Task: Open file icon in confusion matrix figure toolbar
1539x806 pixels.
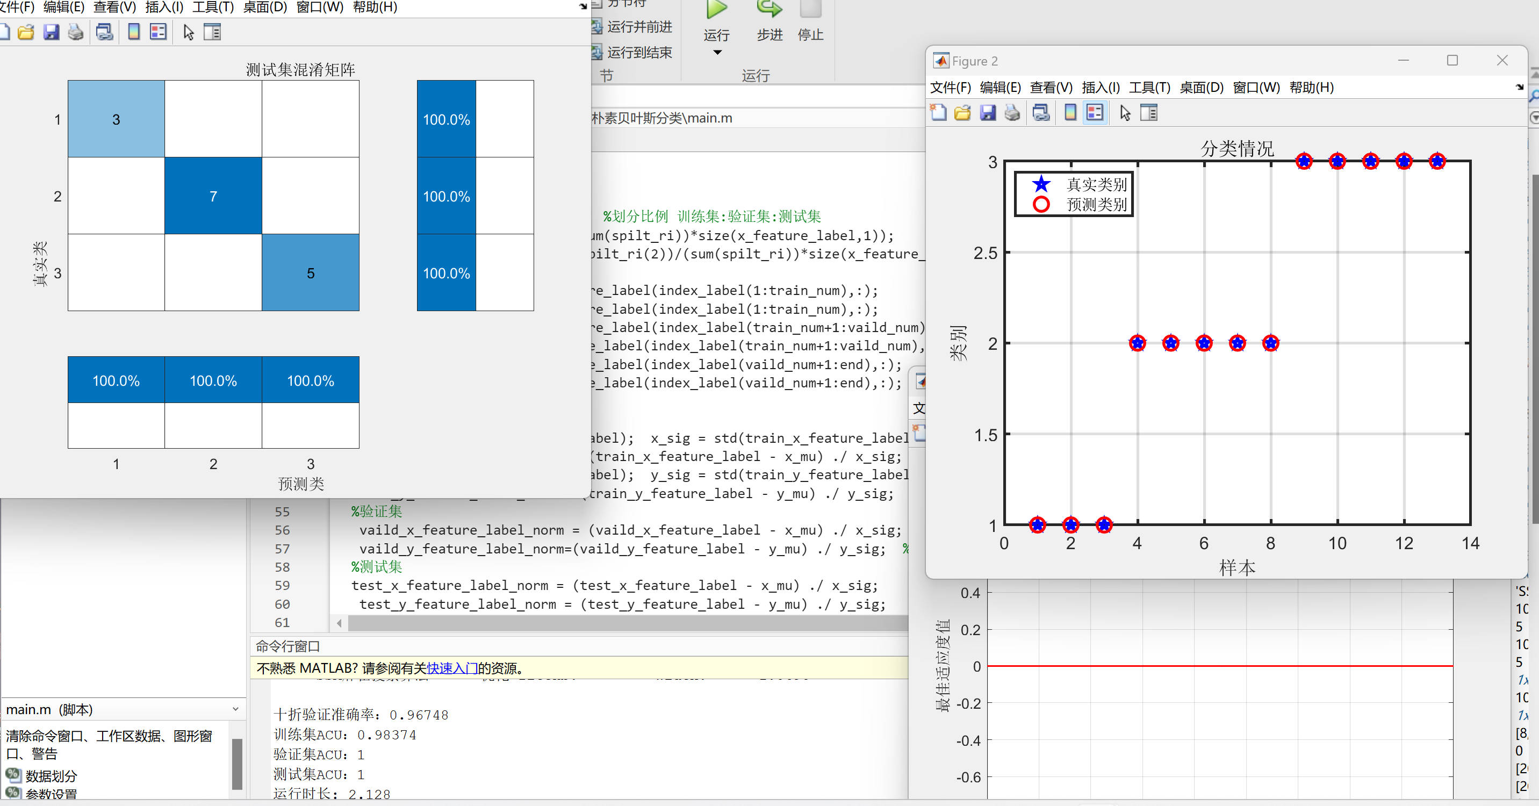Action: (x=26, y=32)
